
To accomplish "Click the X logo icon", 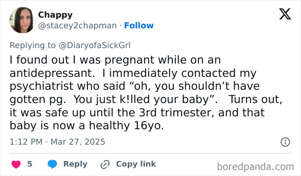I will coord(285,15).
